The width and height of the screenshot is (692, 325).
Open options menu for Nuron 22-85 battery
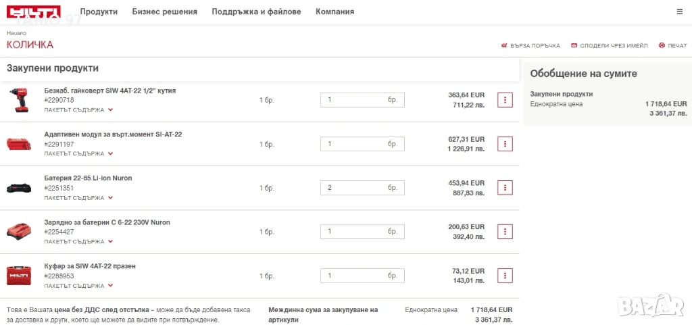point(504,188)
